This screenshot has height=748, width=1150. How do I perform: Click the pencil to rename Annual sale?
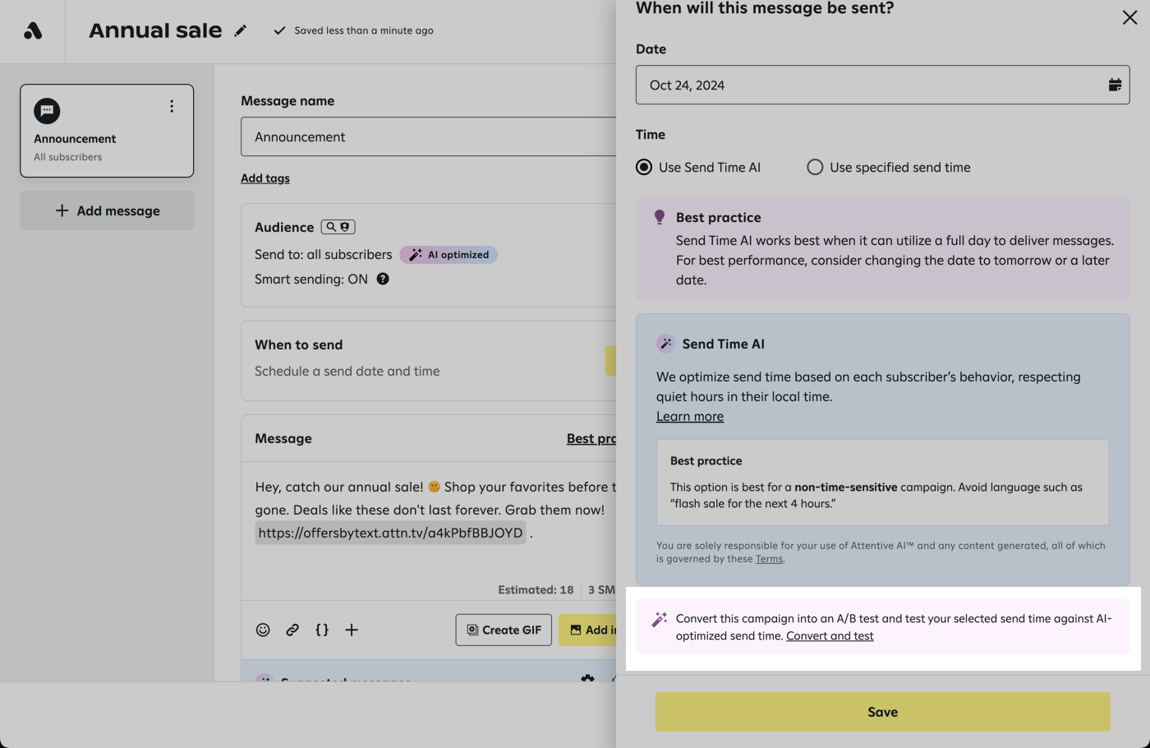[x=241, y=30]
